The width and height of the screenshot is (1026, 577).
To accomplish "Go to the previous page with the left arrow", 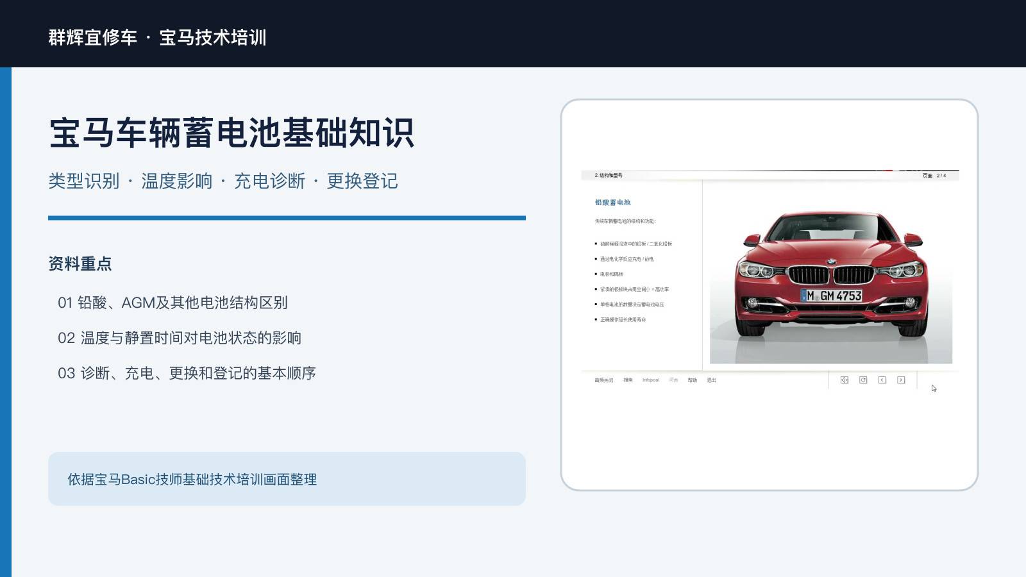I will pyautogui.click(x=882, y=380).
